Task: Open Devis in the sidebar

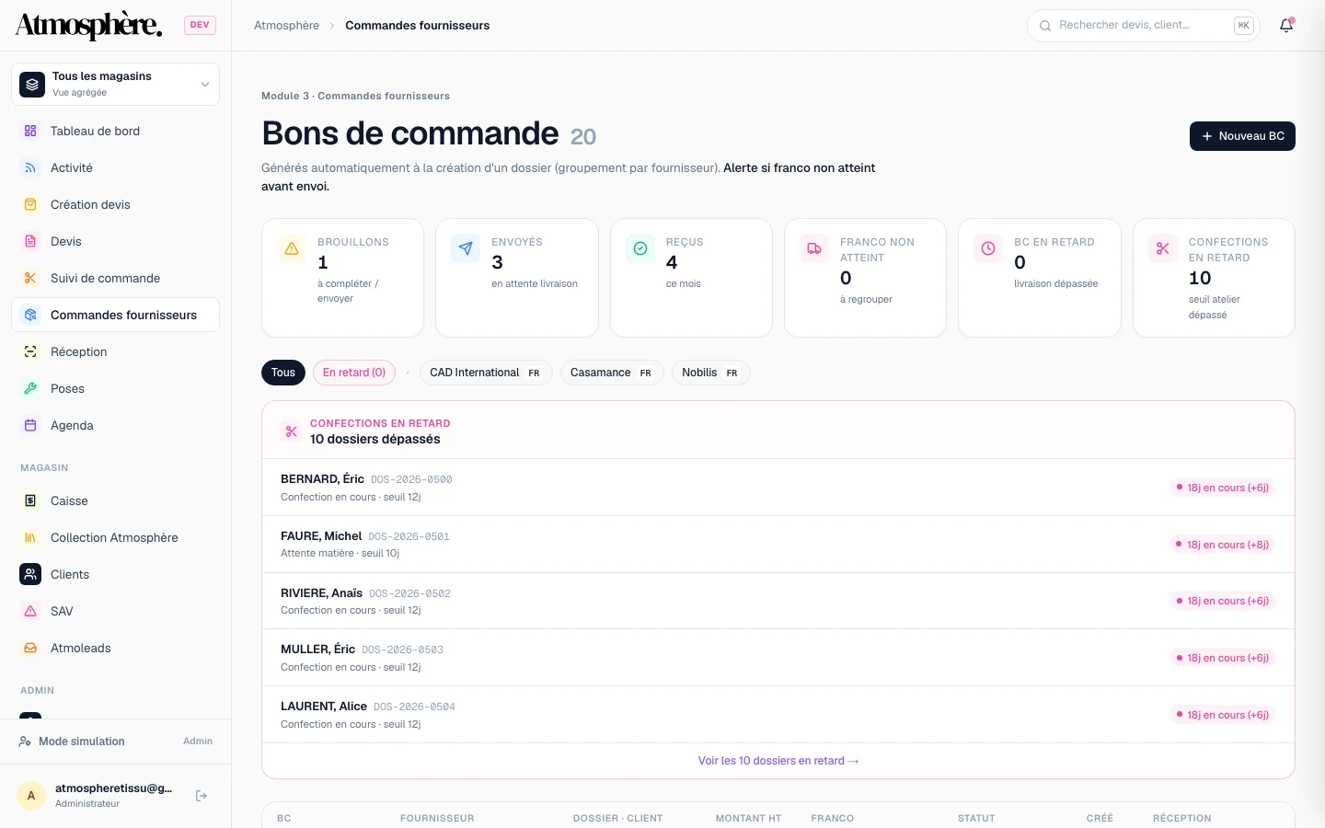Action: 116,241
